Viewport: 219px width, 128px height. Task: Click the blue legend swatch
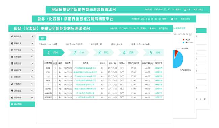tap(183, 43)
